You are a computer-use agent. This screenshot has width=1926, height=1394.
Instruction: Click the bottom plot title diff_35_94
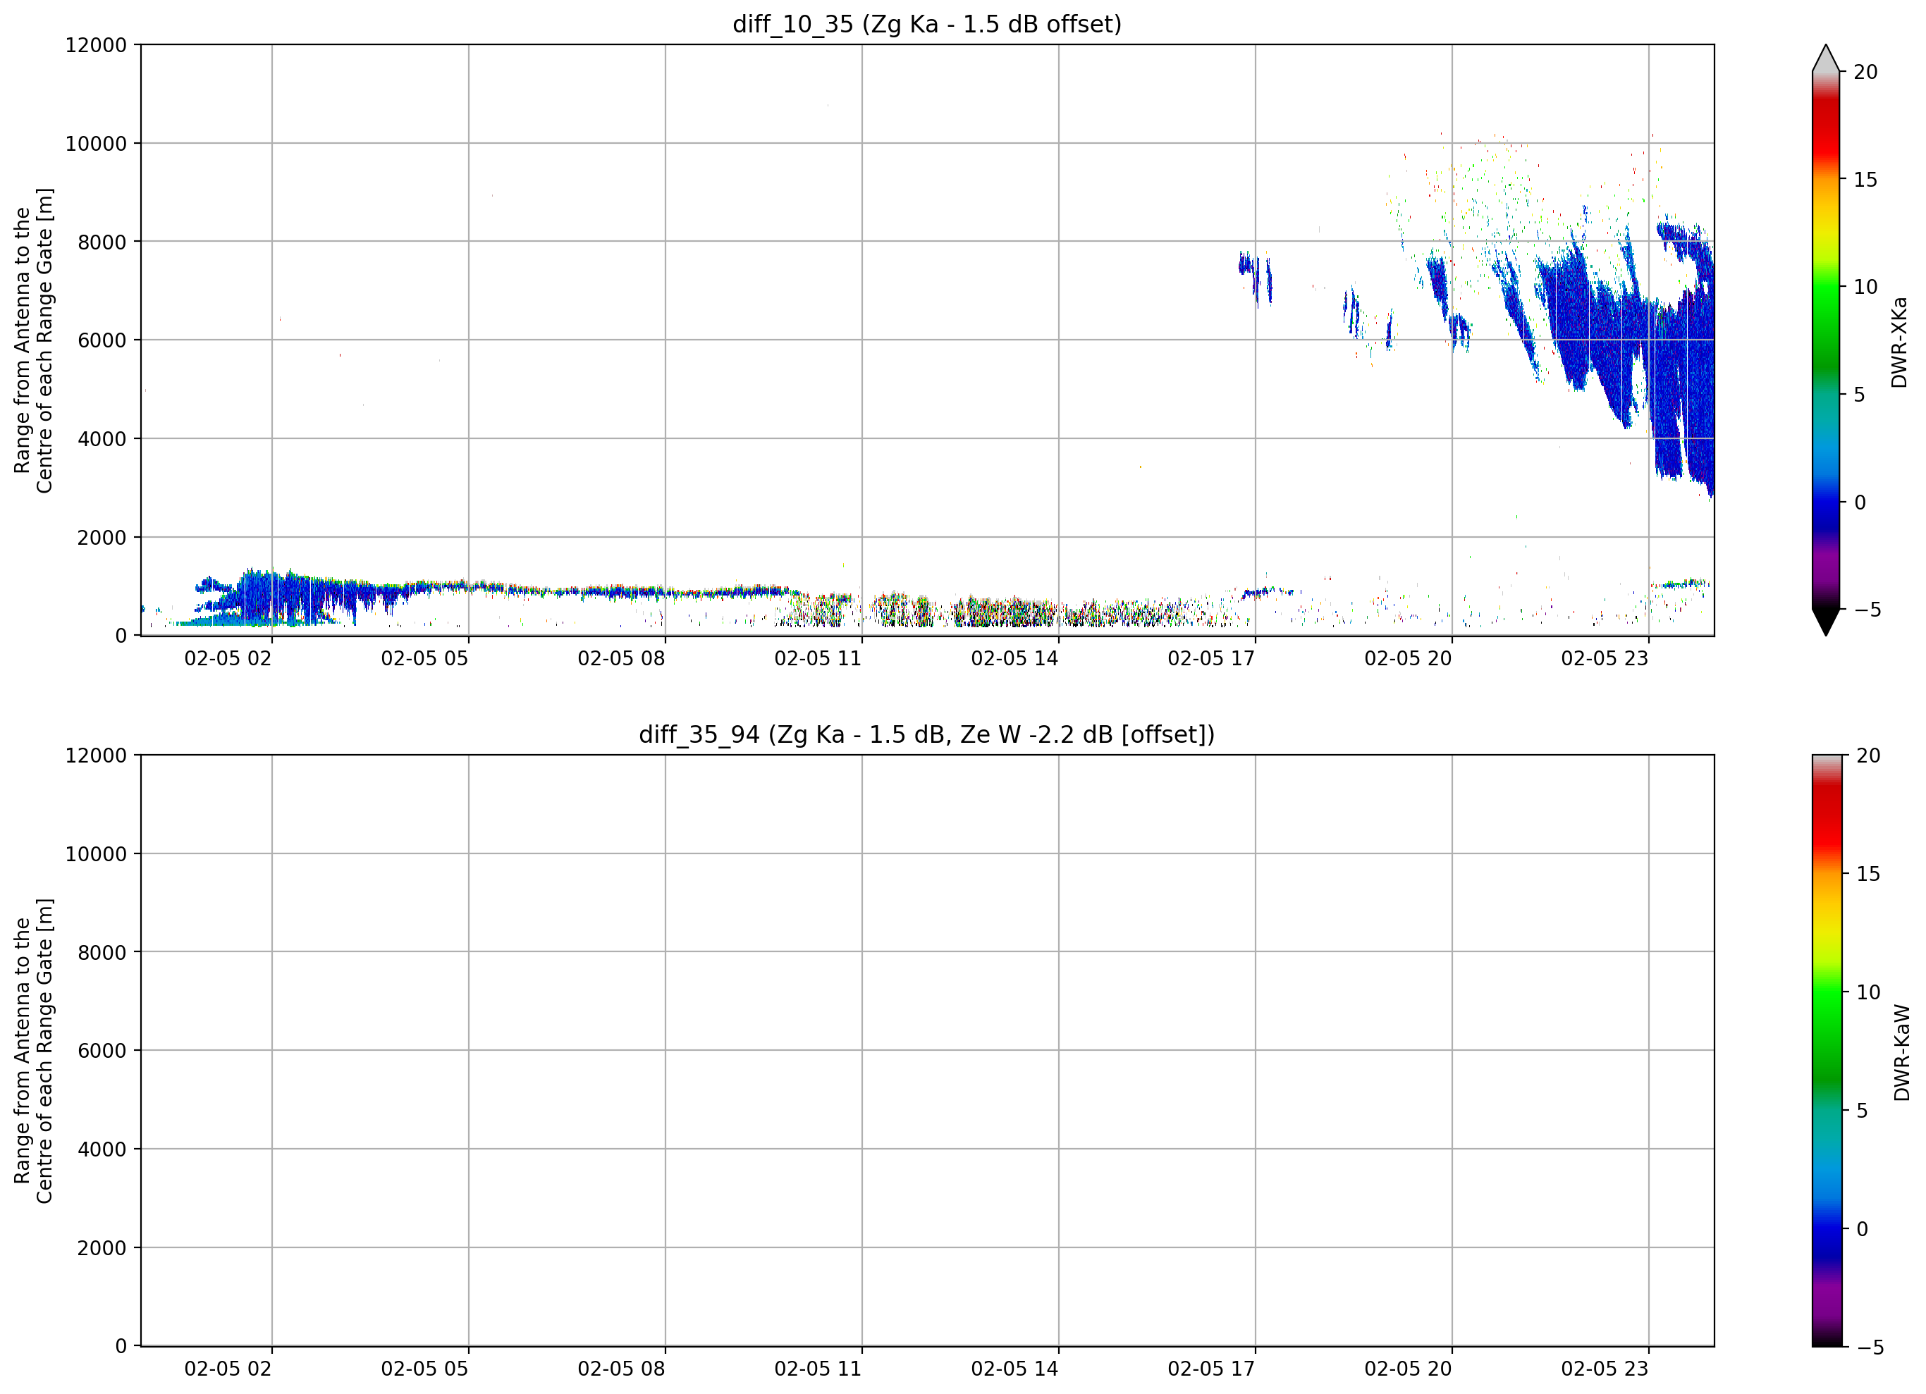click(926, 734)
